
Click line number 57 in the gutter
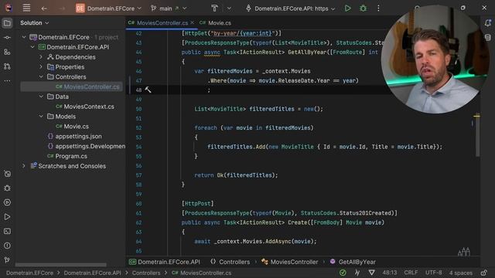coord(138,175)
